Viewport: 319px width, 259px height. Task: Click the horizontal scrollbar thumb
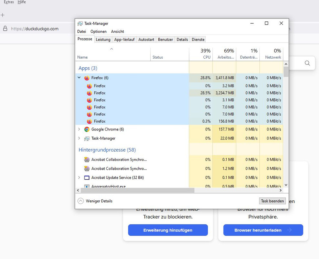[138, 190]
